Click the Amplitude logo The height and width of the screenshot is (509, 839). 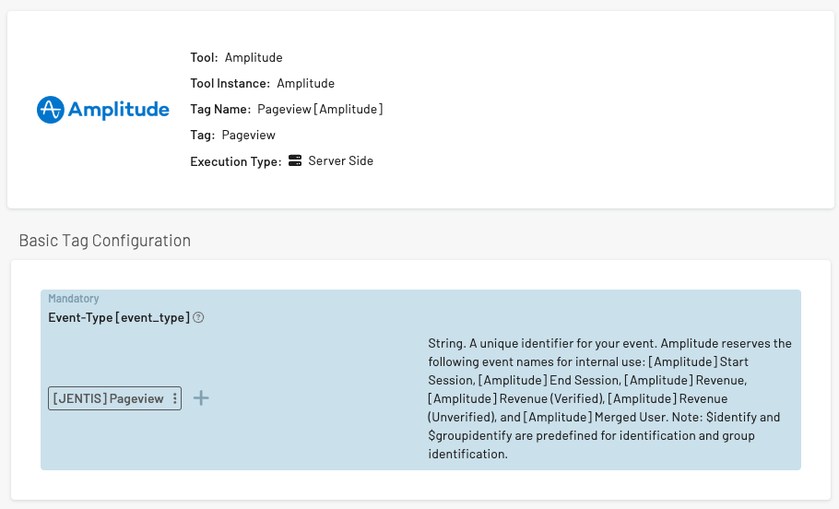tap(103, 110)
